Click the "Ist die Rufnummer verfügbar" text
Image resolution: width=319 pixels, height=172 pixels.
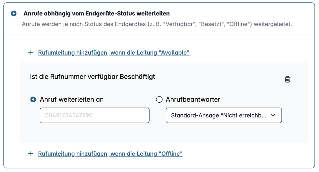(74, 77)
